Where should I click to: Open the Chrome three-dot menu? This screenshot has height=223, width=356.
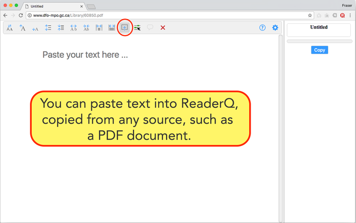(350, 16)
